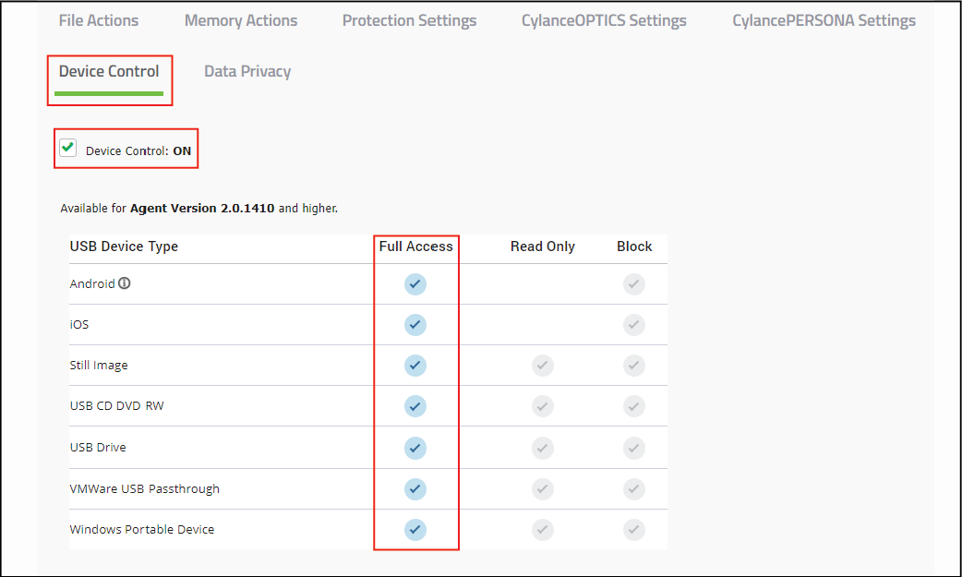Open the Memory Actions tab

241,20
